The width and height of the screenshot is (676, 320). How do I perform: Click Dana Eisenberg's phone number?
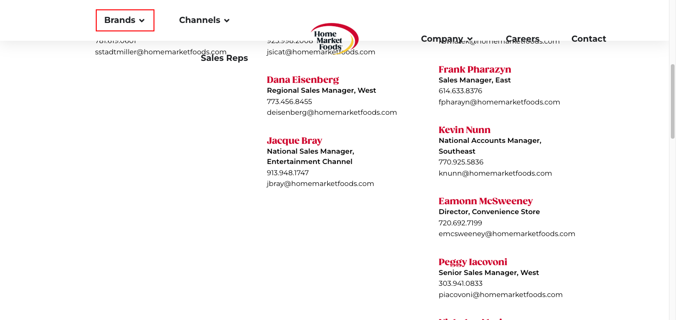point(289,102)
